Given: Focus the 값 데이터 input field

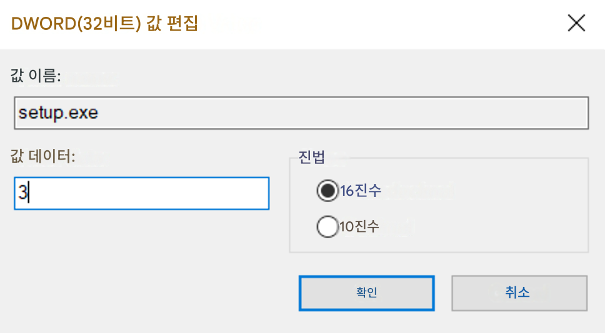Looking at the screenshot, I should coord(142,193).
